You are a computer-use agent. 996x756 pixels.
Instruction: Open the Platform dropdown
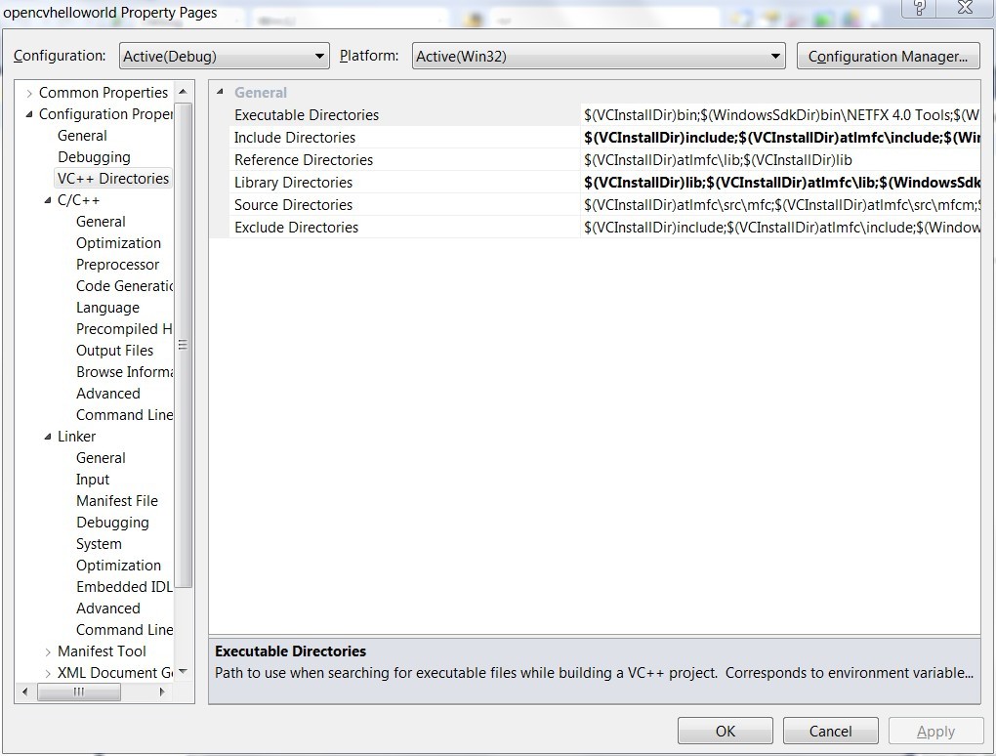tap(774, 56)
